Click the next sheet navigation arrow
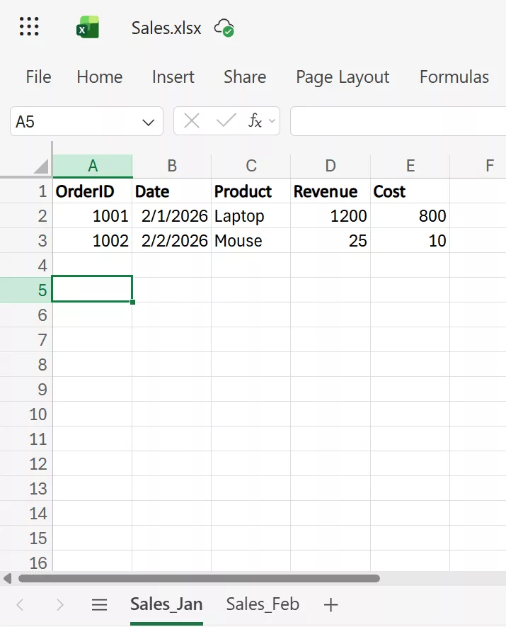The height and width of the screenshot is (627, 506). [x=60, y=604]
